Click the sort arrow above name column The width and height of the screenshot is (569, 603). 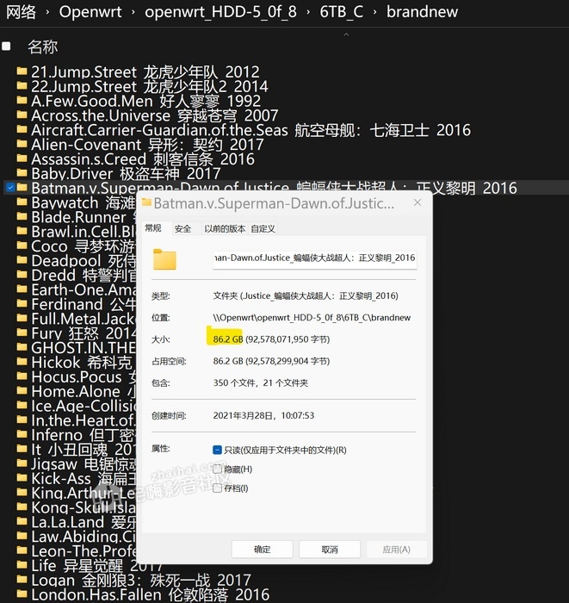[346, 34]
